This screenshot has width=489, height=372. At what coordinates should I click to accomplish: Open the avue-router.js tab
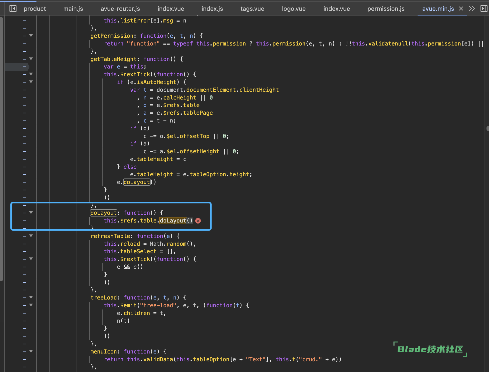pyautogui.click(x=120, y=9)
